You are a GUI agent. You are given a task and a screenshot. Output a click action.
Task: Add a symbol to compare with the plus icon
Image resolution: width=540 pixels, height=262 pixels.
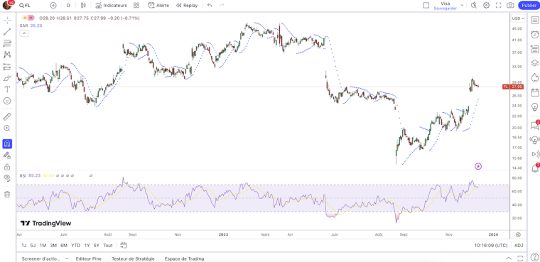click(53, 6)
